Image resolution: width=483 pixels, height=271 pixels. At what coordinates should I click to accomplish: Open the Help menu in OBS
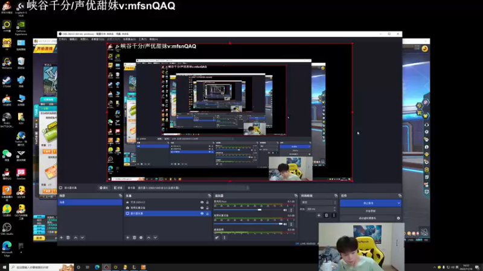(153, 39)
